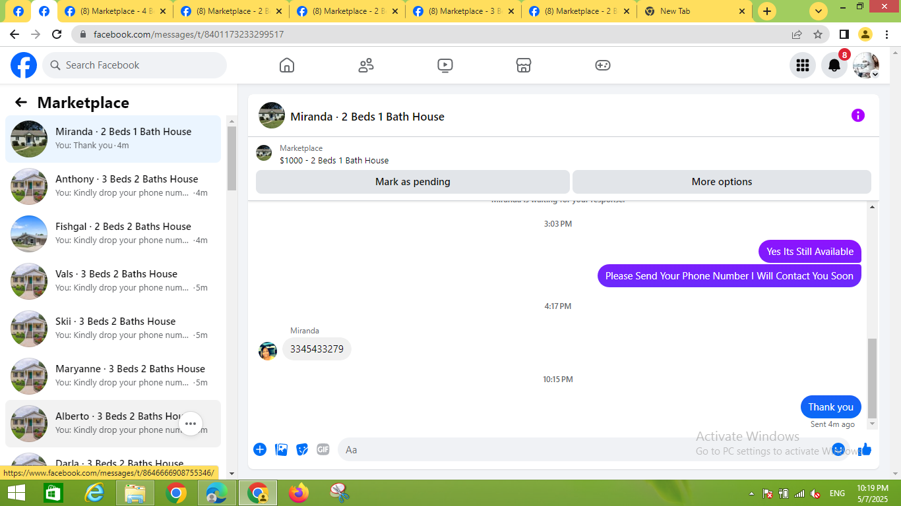Share this page icon in address bar
Image resolution: width=901 pixels, height=506 pixels.
coord(797,34)
